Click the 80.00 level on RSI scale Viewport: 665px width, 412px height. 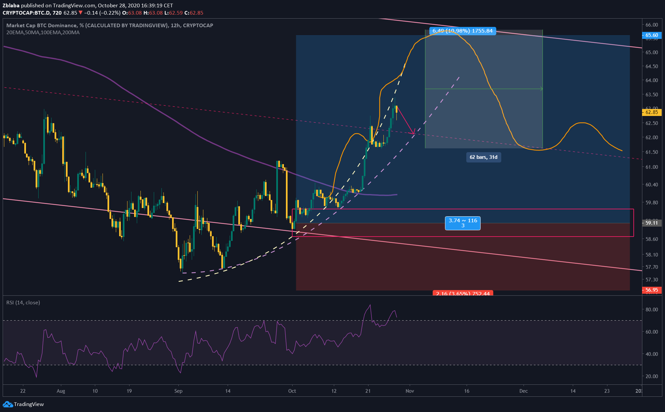652,309
